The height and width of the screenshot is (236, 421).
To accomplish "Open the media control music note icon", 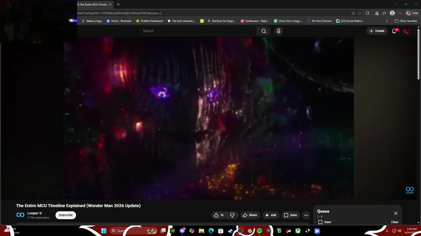I will point(377,13).
